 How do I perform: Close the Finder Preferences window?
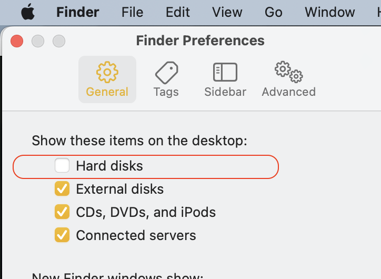pyautogui.click(x=17, y=41)
